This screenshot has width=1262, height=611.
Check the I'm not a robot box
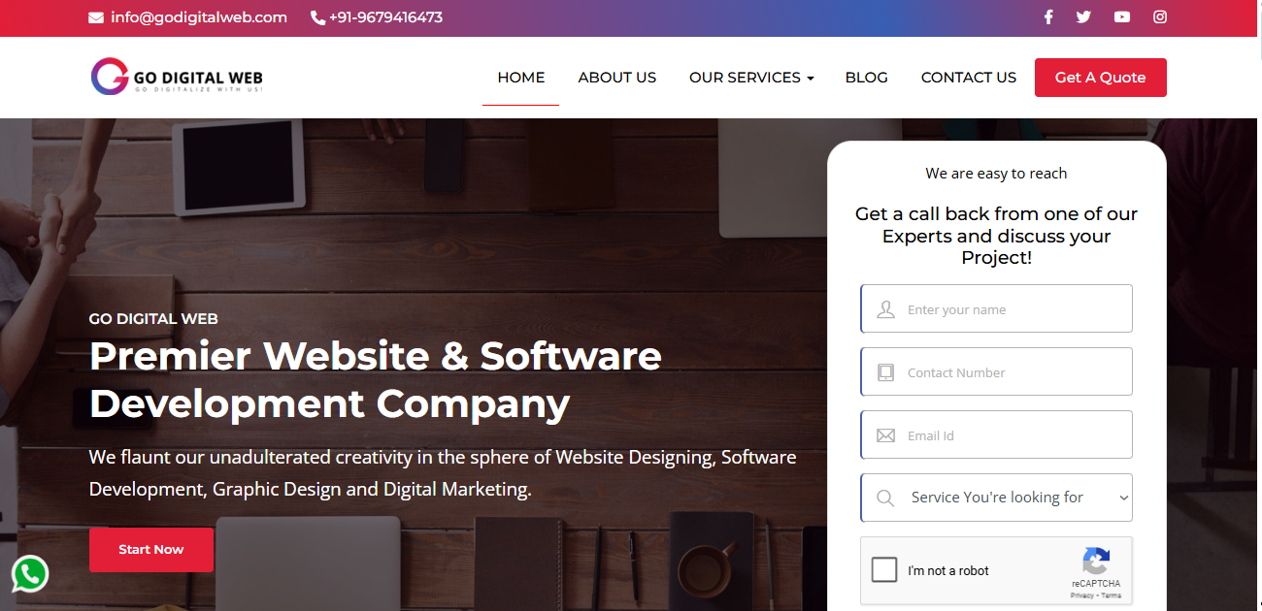(884, 569)
